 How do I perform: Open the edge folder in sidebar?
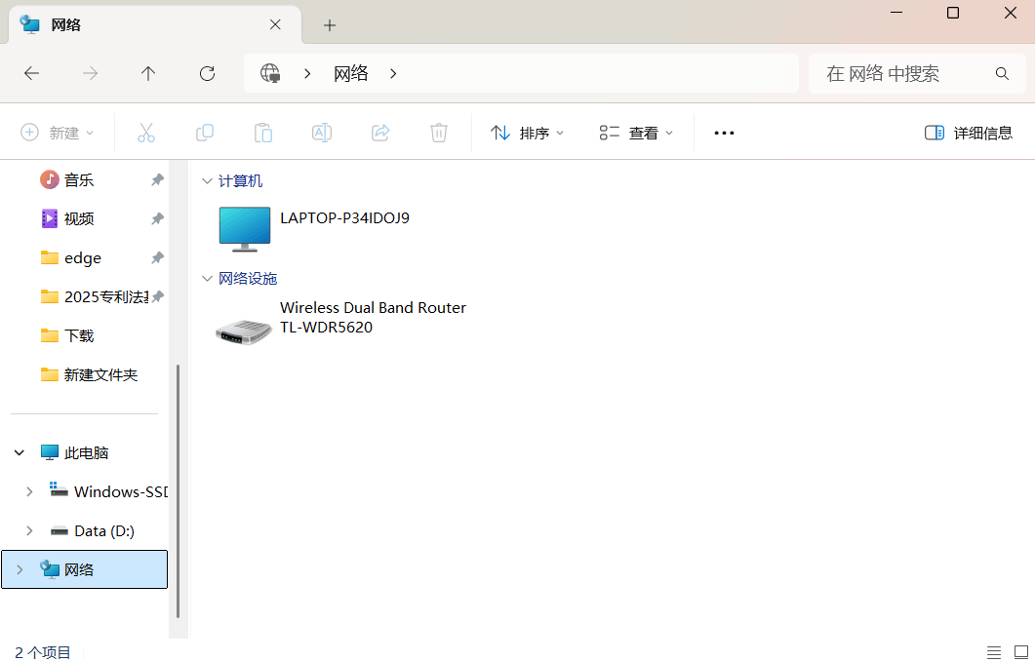click(83, 258)
